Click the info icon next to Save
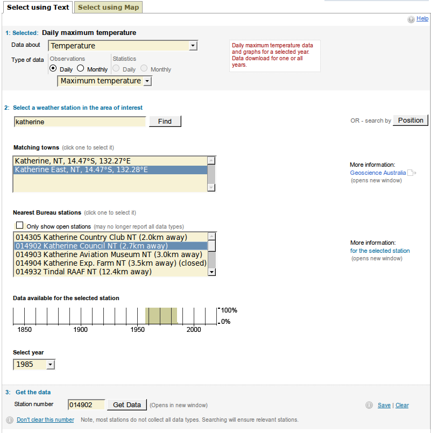Image resolution: width=431 pixels, height=433 pixels. tap(369, 406)
